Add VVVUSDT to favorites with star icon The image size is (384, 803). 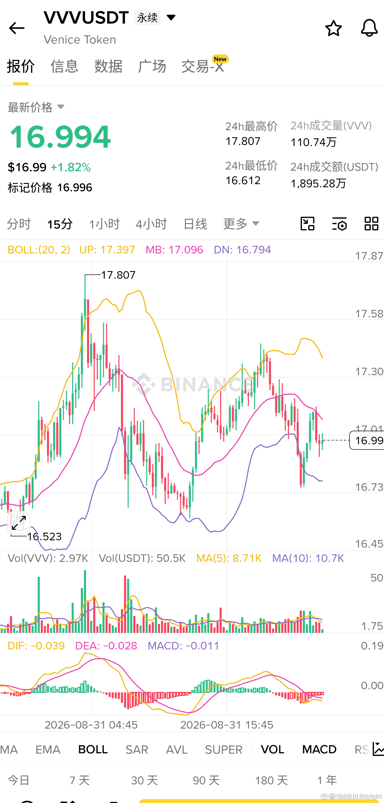(x=333, y=28)
